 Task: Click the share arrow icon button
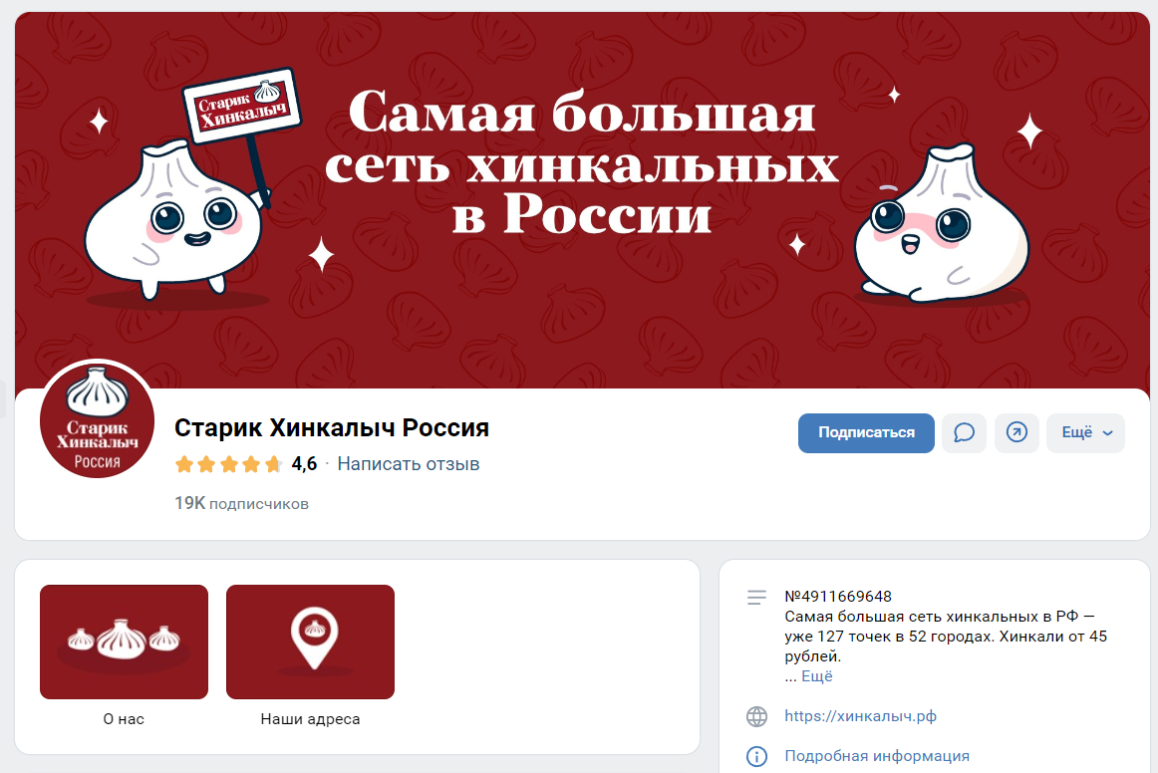[x=1016, y=432]
